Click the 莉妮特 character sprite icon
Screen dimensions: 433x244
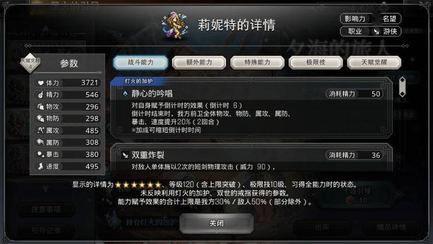175,25
